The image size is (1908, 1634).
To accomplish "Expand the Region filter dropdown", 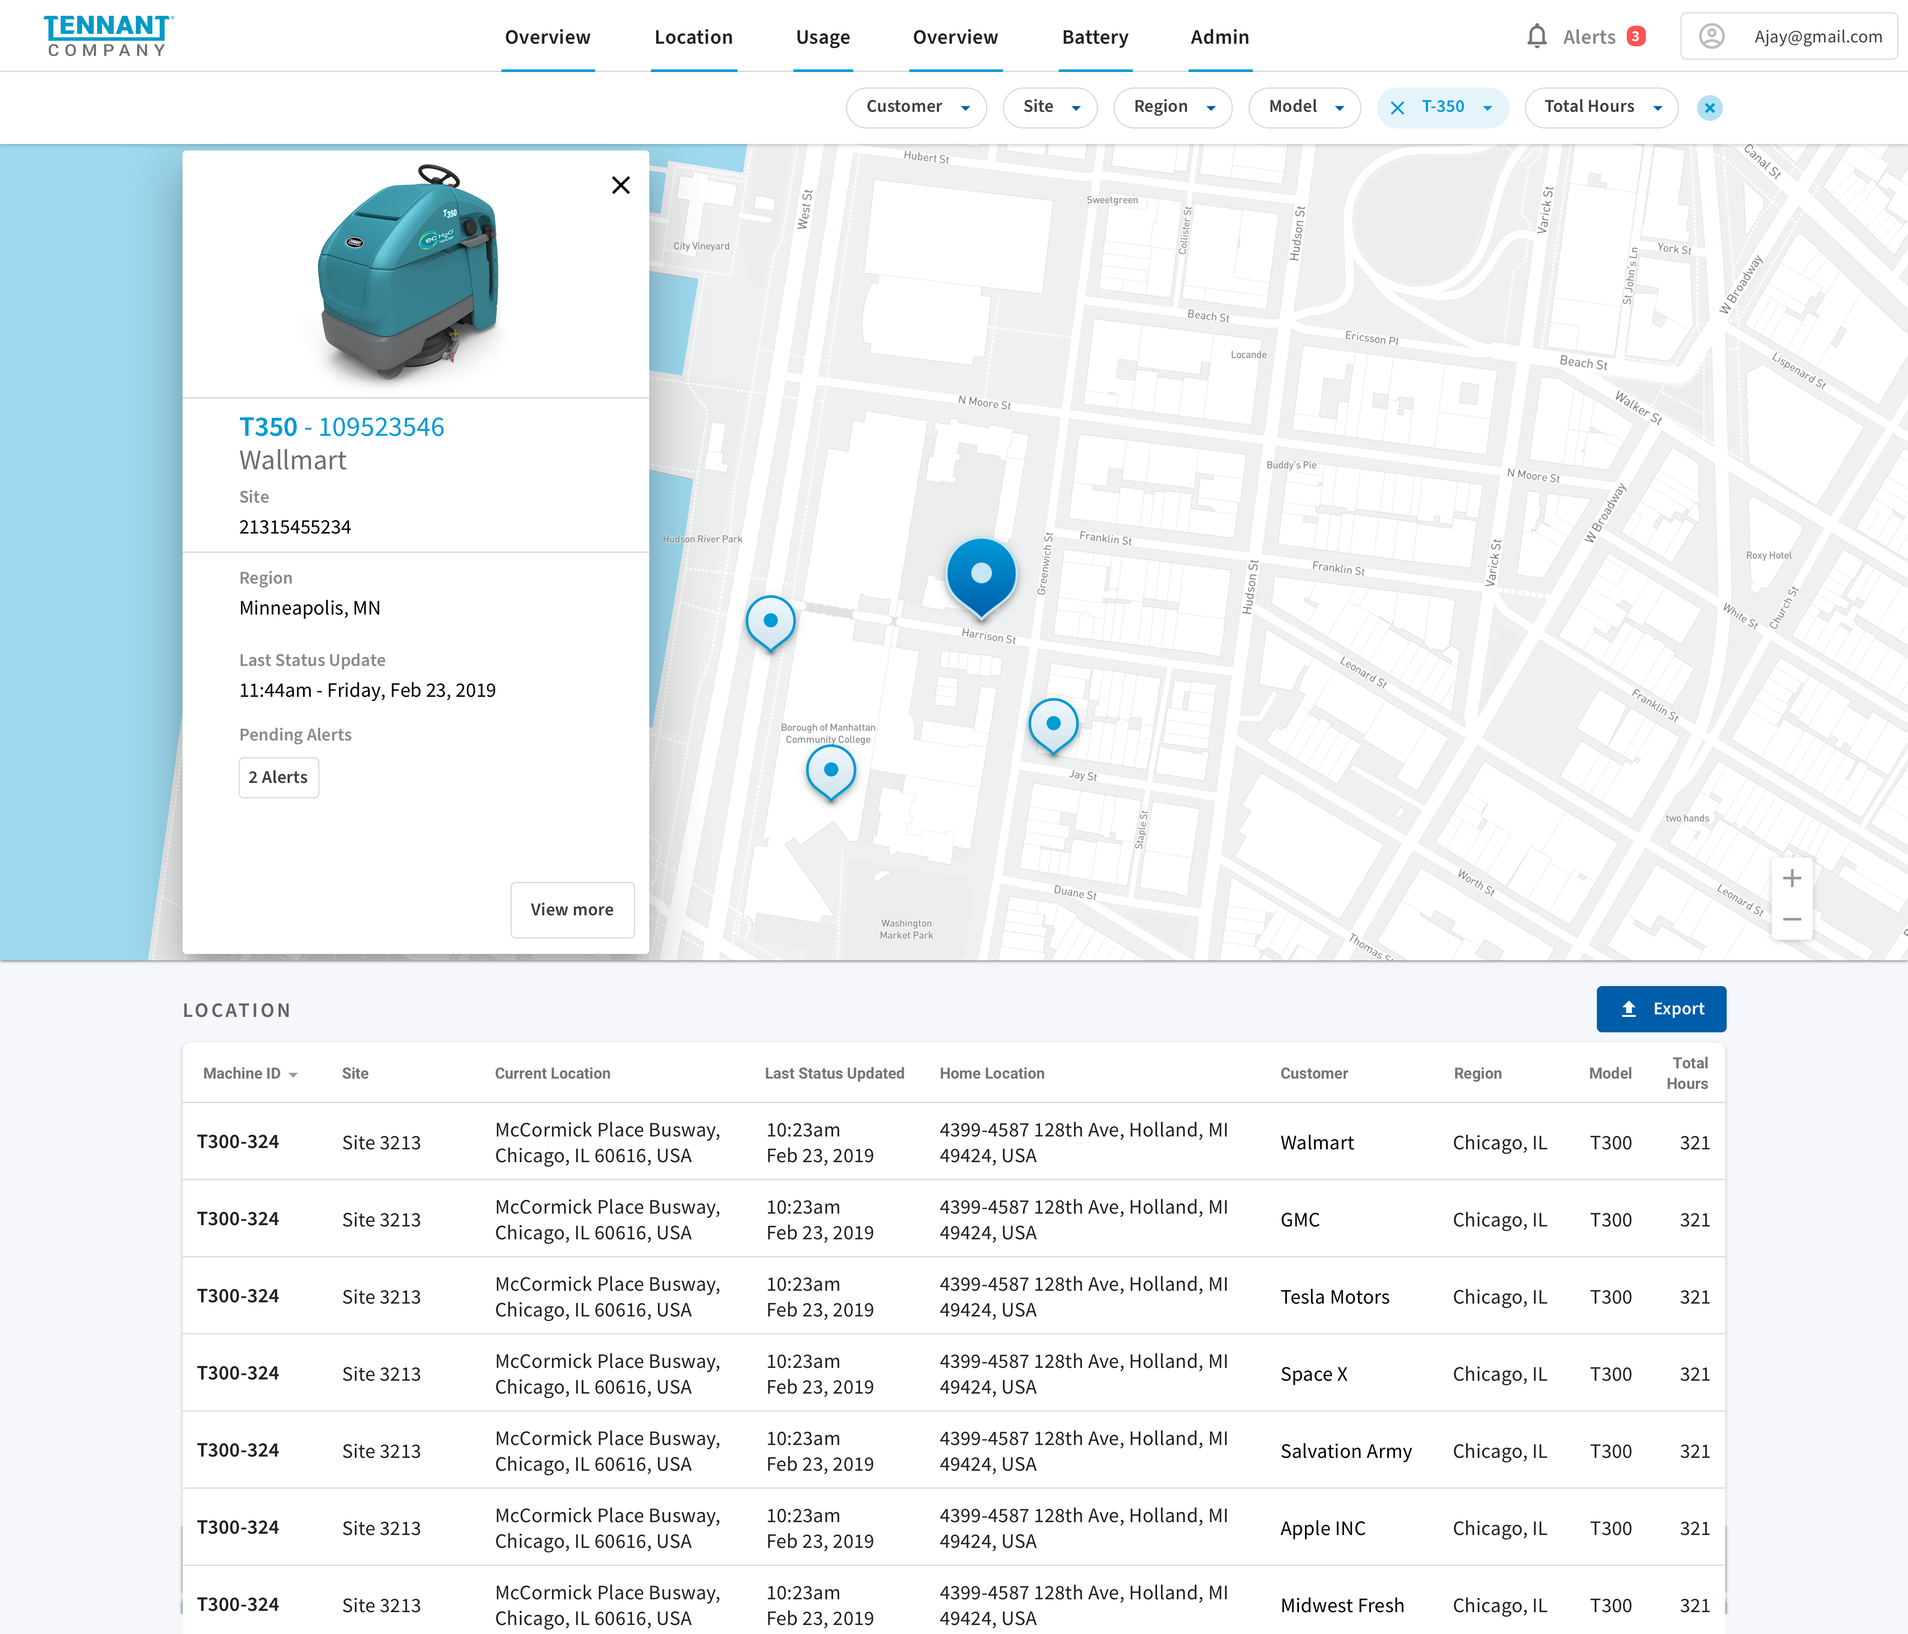I will click(1173, 108).
